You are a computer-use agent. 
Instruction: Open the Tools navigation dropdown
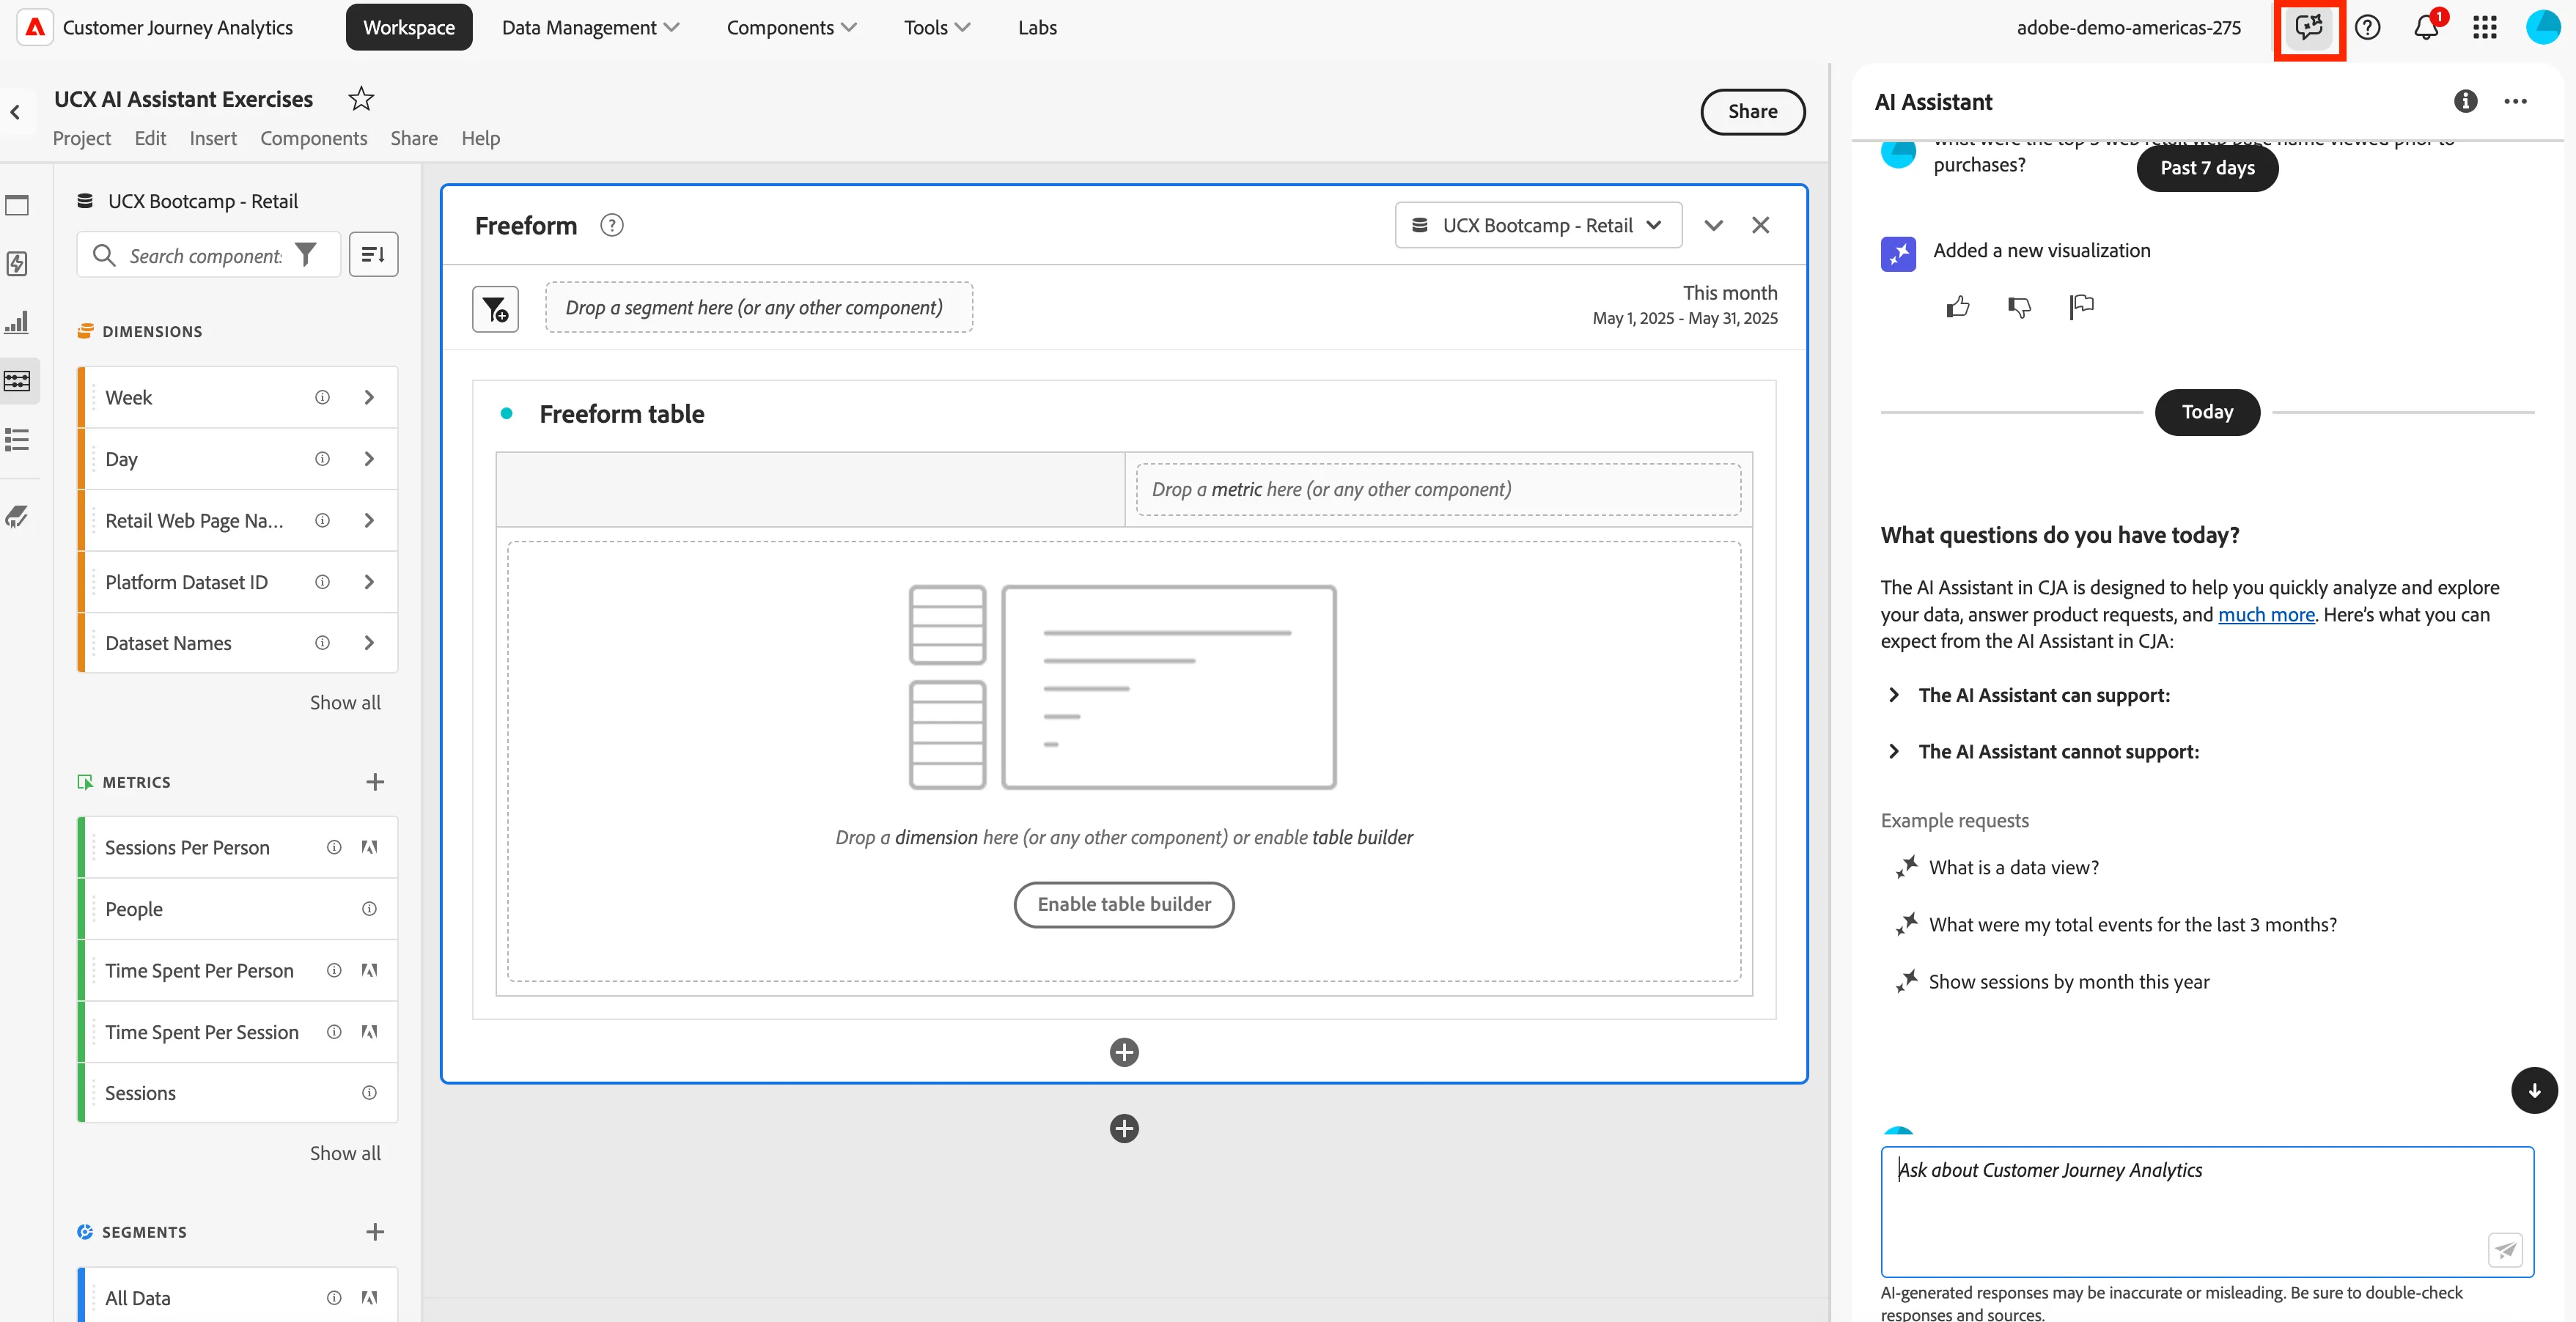[x=936, y=28]
